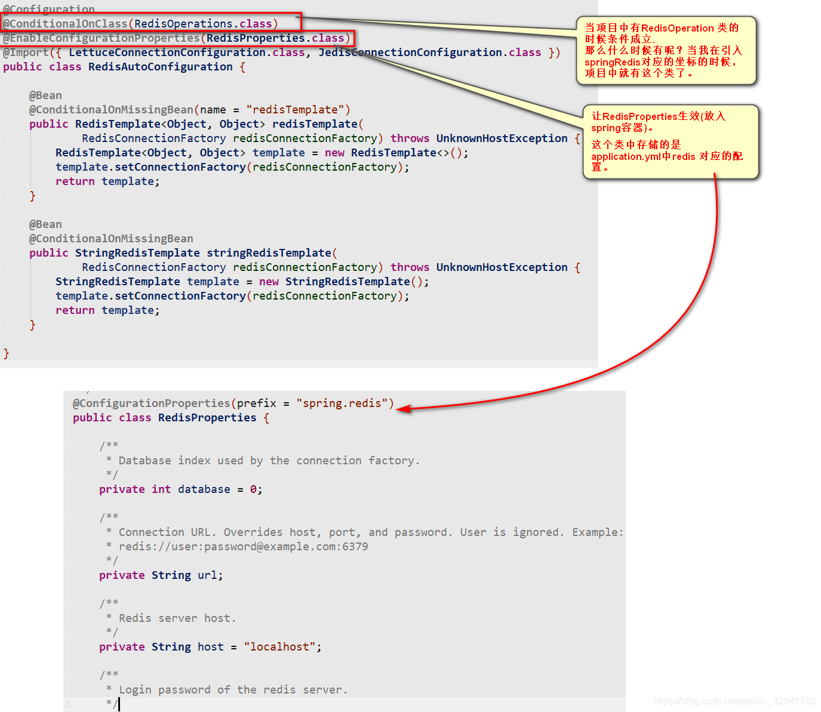This screenshot has height=712, width=821.
Task: Click RedisProperties in the class declaration
Action: point(207,418)
